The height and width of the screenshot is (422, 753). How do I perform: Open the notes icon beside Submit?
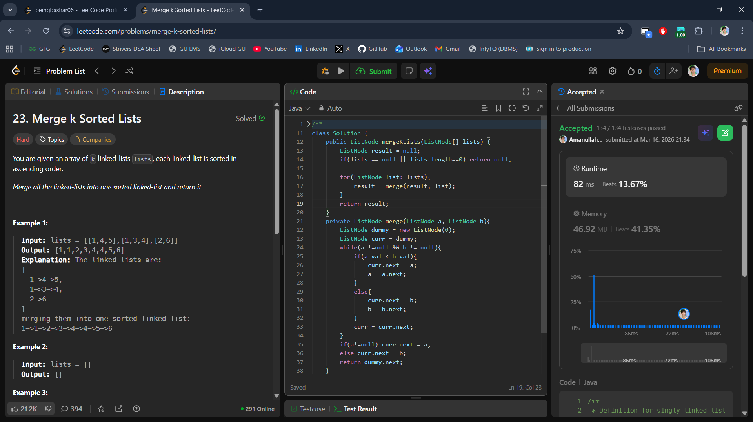coord(409,71)
